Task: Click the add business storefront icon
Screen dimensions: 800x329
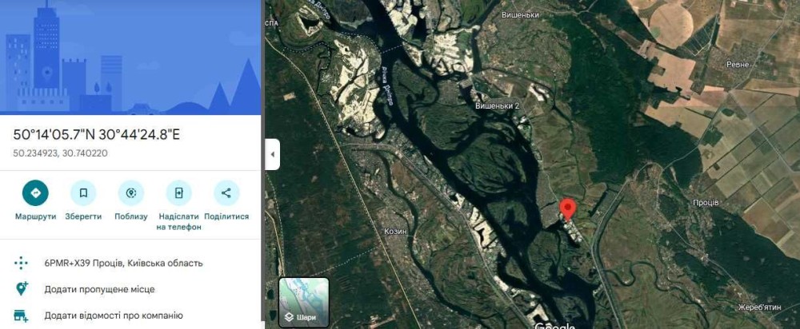Action: coord(21,315)
